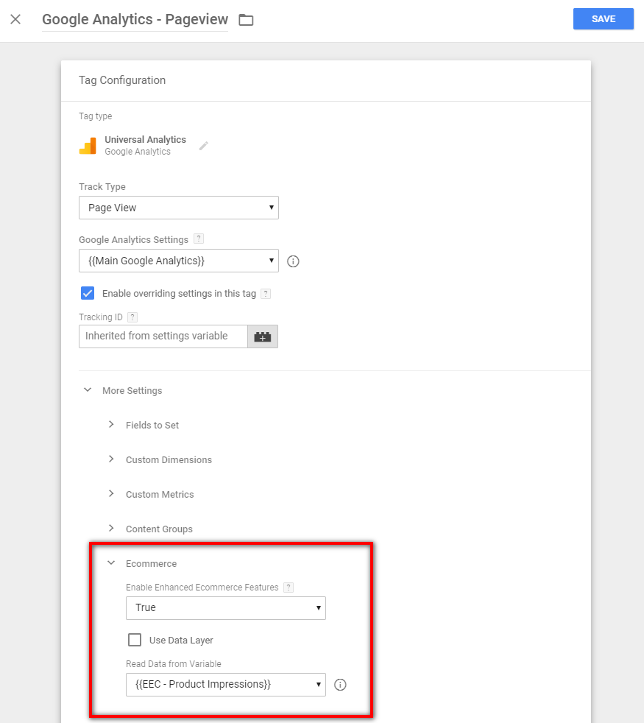Viewport: 644px width, 723px height.
Task: Uncheck Enable overriding settings in this tag
Action: coord(88,293)
